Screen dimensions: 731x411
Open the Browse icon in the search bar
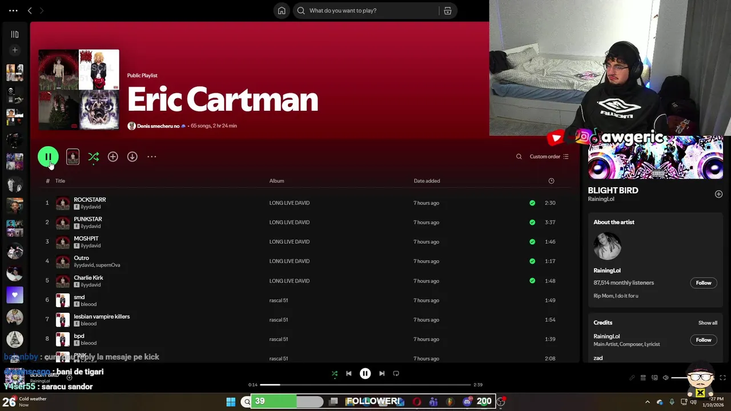[448, 10]
